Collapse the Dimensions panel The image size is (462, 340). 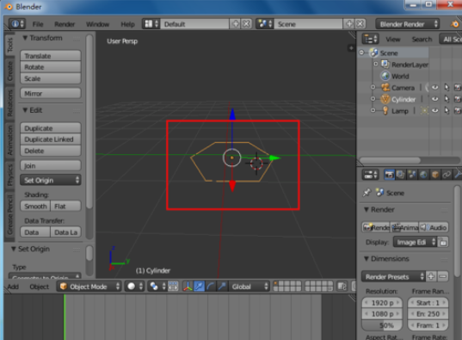[367, 258]
